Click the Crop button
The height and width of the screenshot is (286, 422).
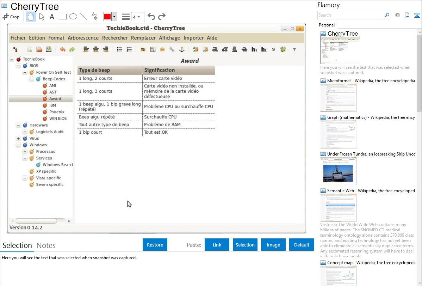[x=11, y=17]
